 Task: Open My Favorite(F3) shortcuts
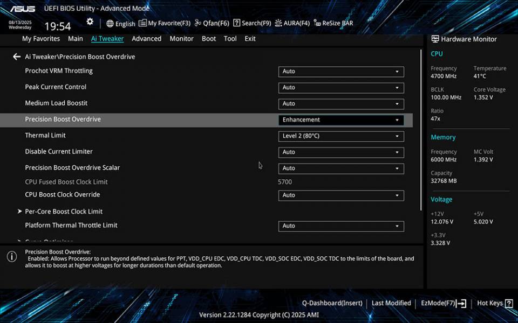coord(161,23)
